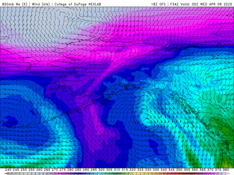Click the 245 value on the color scale
The image size is (234, 175).
16,170
